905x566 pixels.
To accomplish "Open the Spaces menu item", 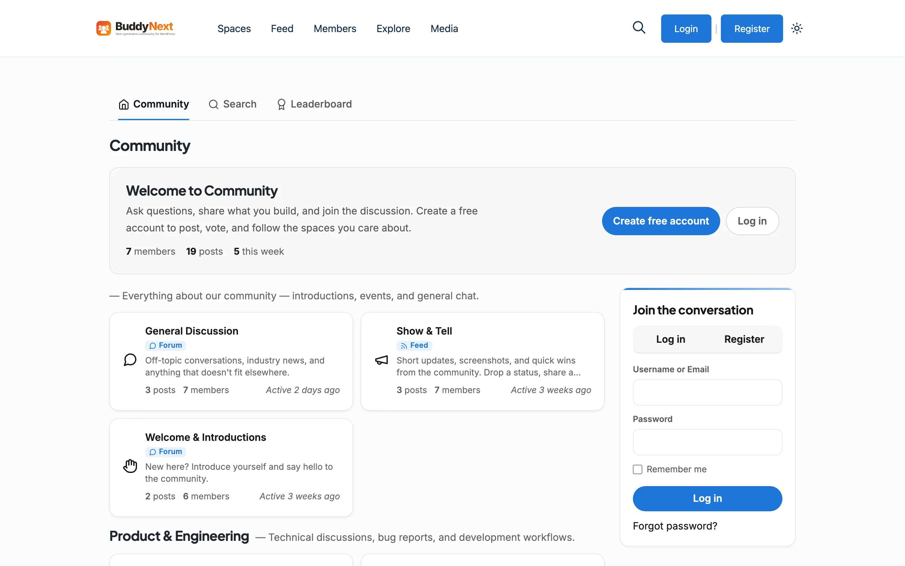I will tap(234, 28).
